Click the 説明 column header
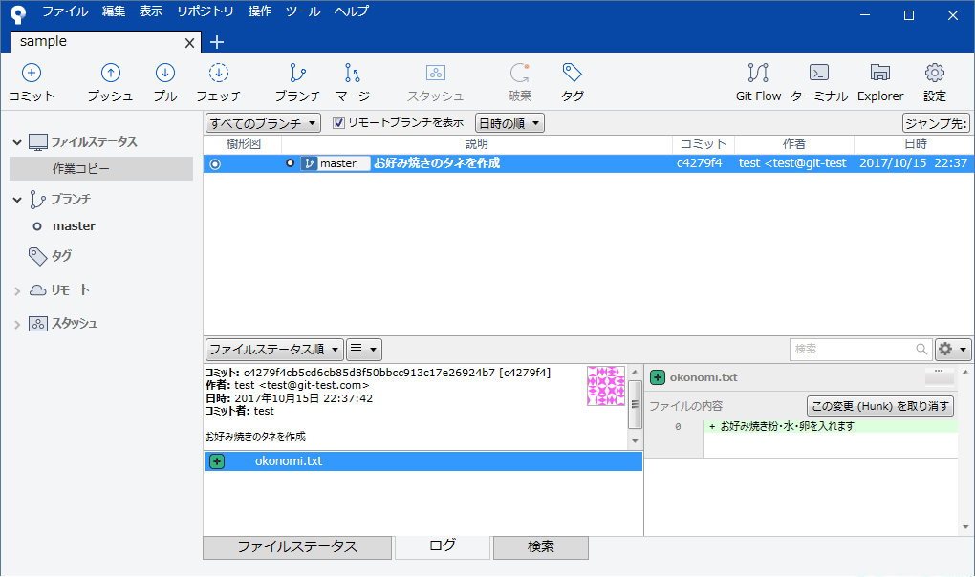This screenshot has width=975, height=577. (x=477, y=144)
